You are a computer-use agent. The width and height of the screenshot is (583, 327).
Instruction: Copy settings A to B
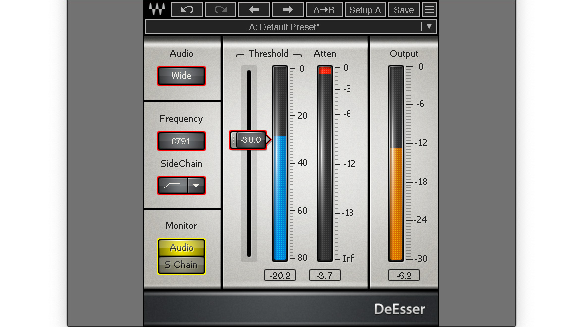coord(323,10)
